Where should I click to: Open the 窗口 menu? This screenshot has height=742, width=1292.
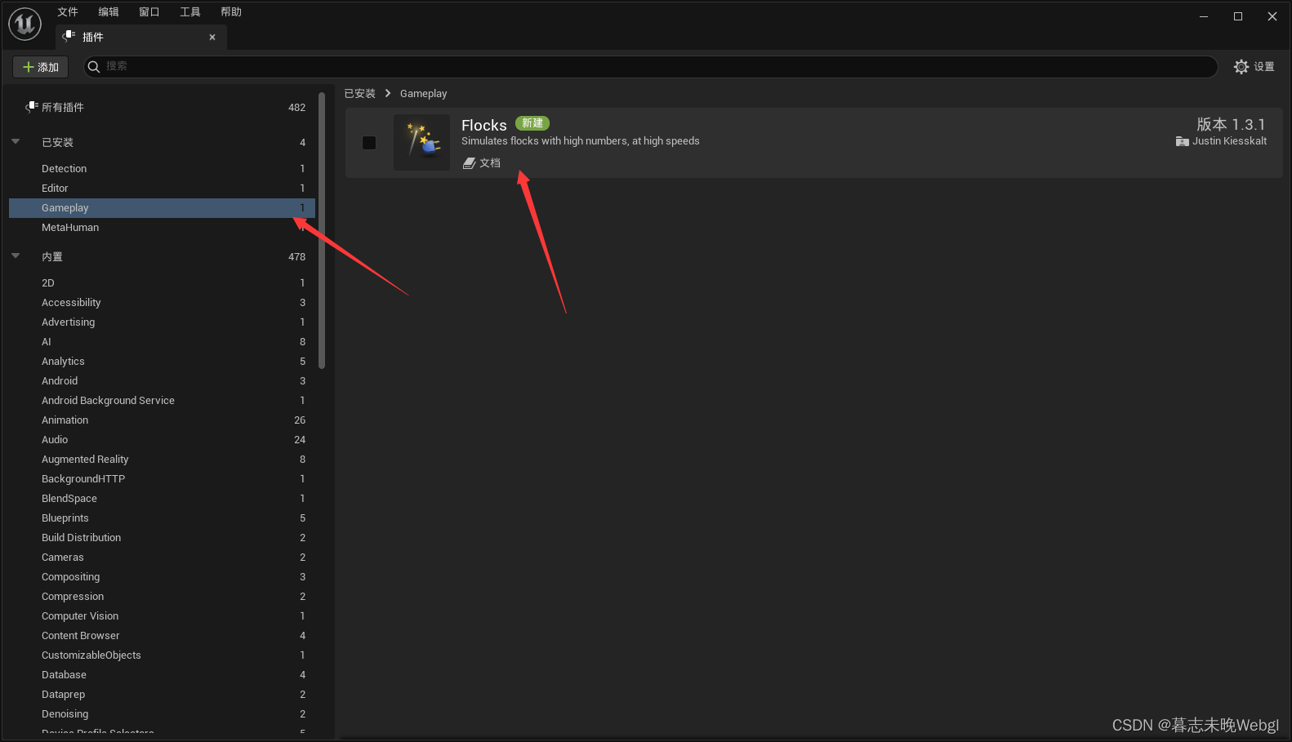149,11
